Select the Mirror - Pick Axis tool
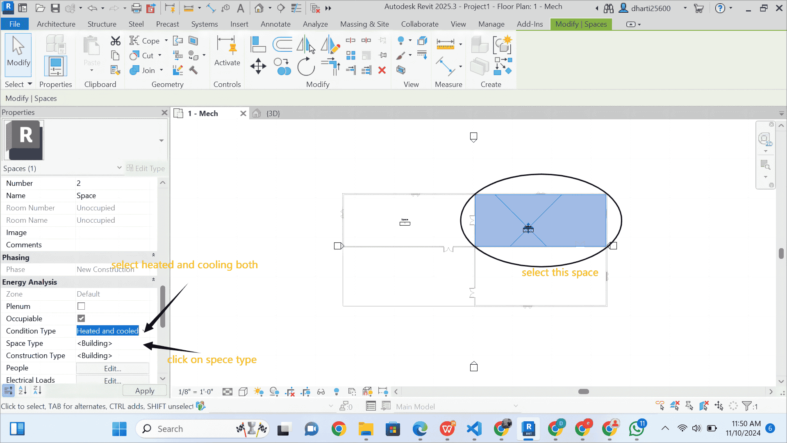 coord(306,44)
